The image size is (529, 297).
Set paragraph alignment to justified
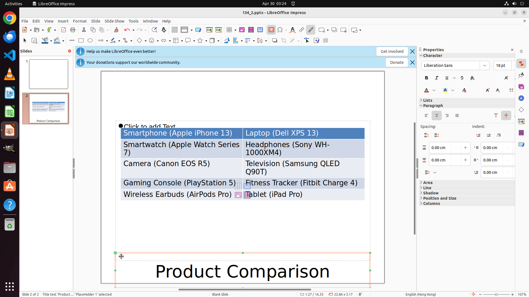[x=457, y=116]
